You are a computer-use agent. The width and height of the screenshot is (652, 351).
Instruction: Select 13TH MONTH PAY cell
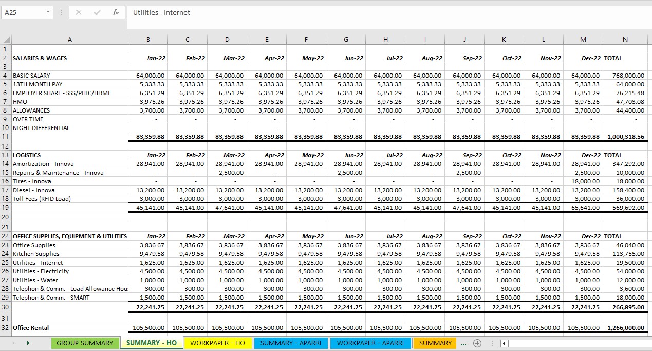click(x=70, y=84)
